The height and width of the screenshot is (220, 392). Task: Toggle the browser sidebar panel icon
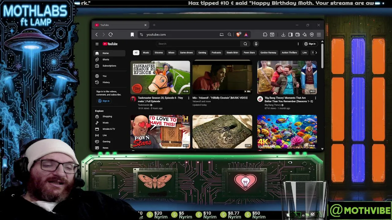[290, 35]
